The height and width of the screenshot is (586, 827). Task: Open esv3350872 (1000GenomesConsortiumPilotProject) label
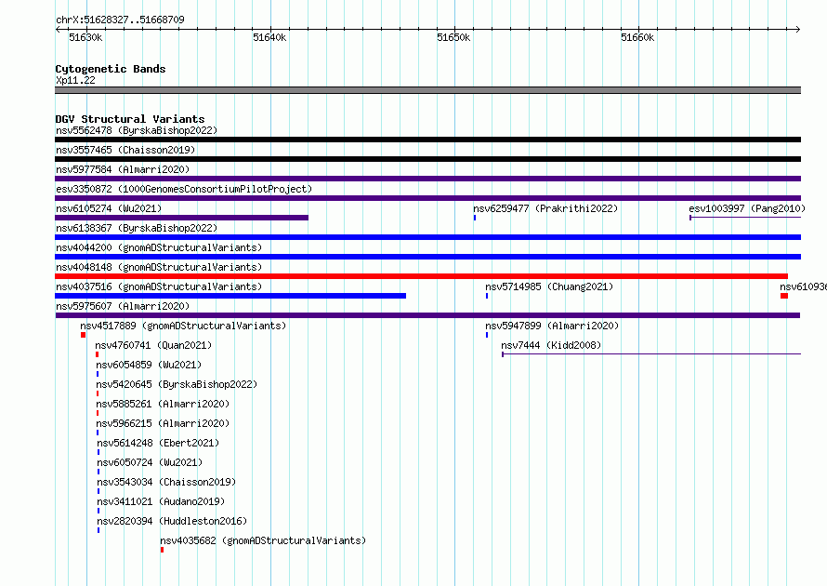184,189
